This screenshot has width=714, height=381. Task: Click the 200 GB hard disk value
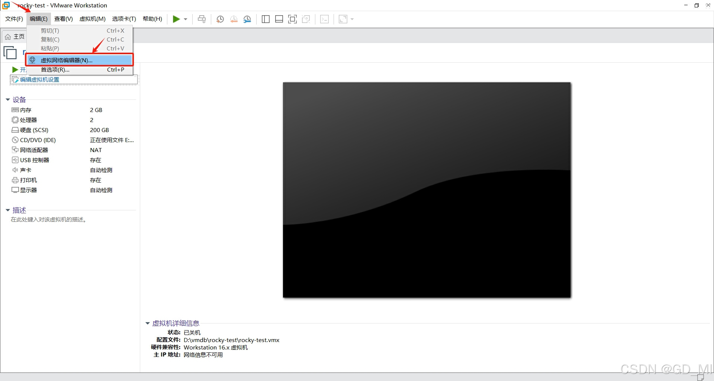click(100, 130)
